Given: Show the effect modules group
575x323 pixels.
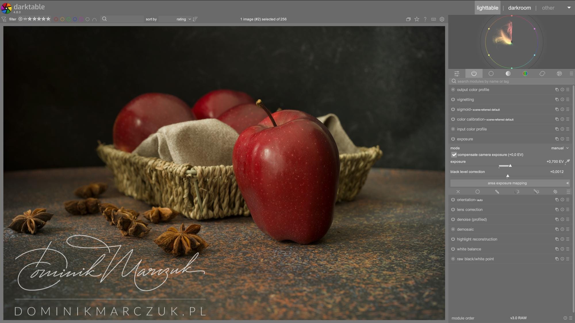Looking at the screenshot, I should [x=559, y=74].
